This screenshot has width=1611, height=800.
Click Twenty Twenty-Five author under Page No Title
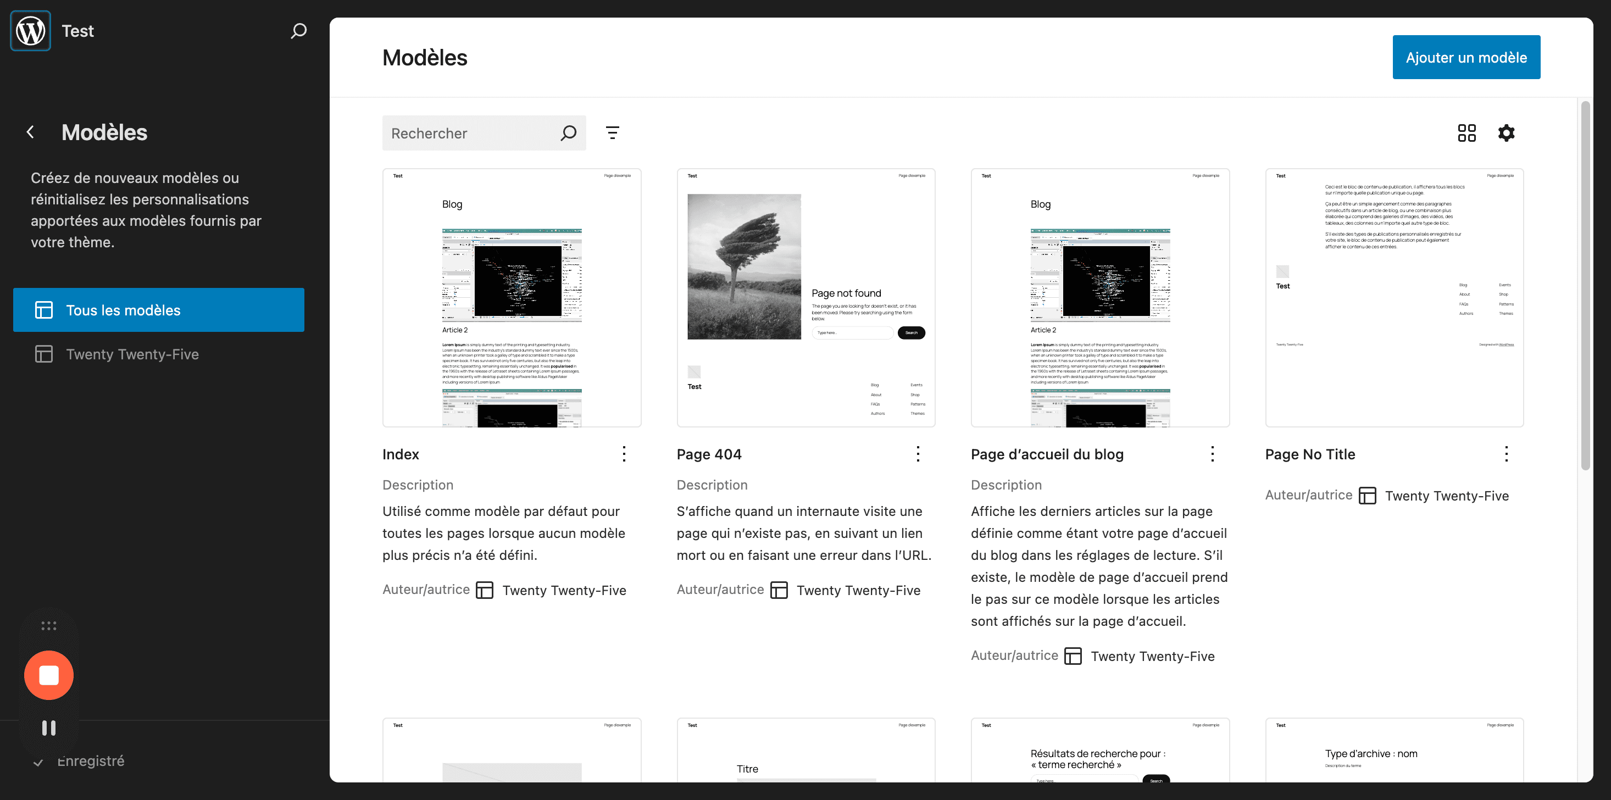[1447, 496]
